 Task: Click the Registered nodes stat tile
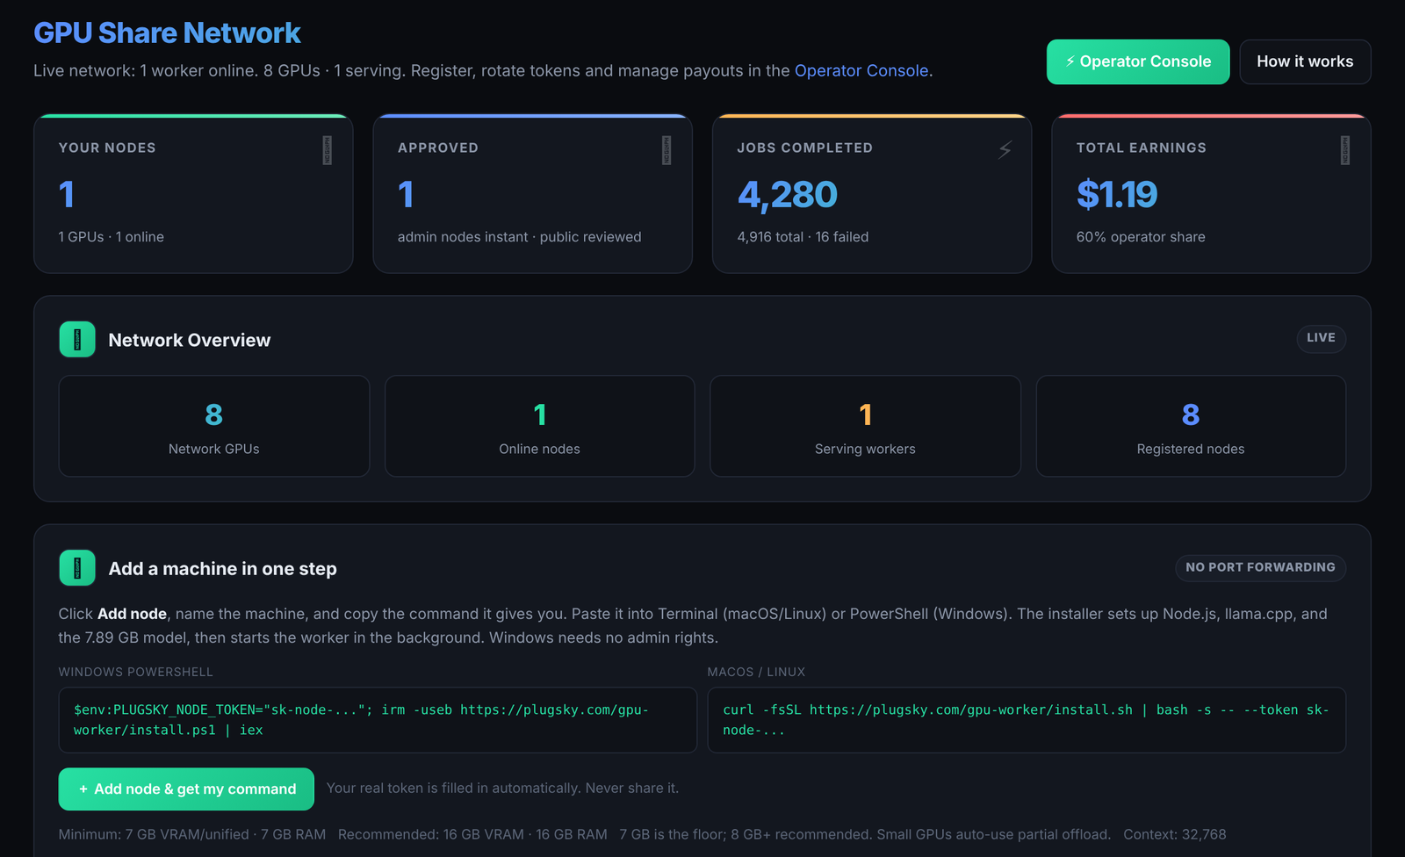click(x=1191, y=426)
